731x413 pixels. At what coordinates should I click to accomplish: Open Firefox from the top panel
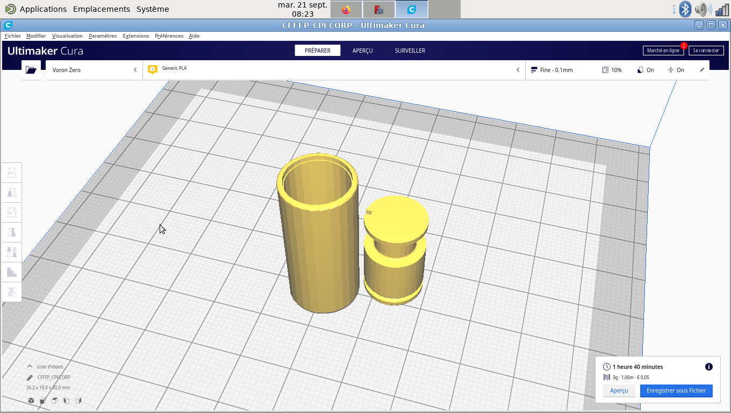point(346,10)
